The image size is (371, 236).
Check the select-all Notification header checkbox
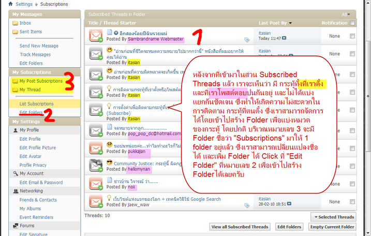352,23
